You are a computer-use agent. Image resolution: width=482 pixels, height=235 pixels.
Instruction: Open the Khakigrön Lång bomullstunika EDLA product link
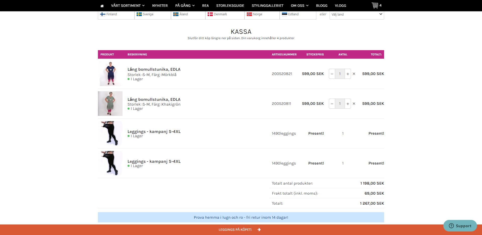point(154,100)
